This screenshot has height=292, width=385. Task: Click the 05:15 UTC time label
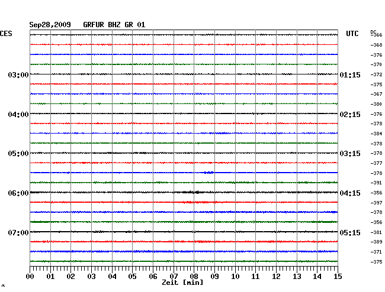click(x=350, y=232)
